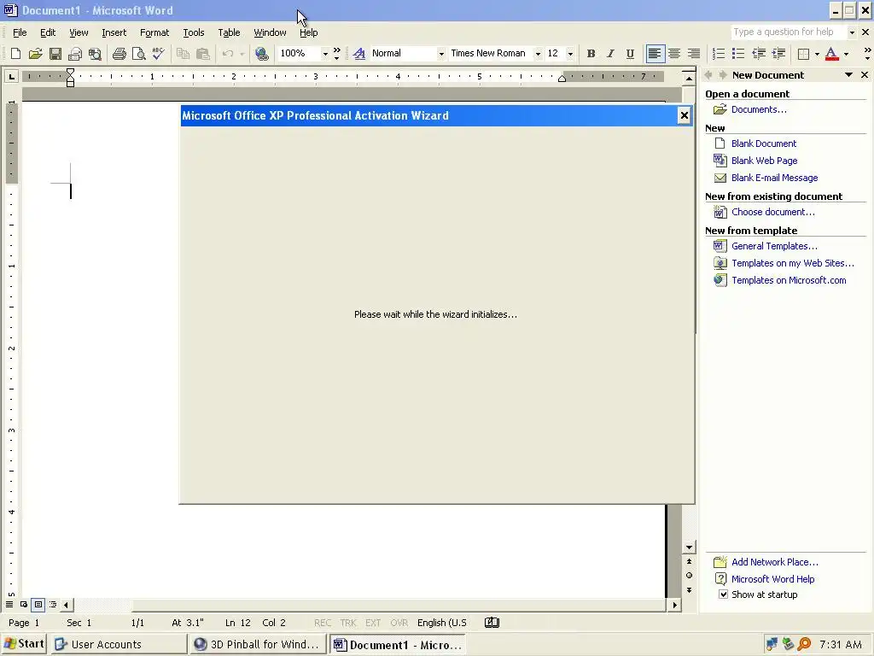Click the Insert Hyperlink globe icon

coord(261,54)
